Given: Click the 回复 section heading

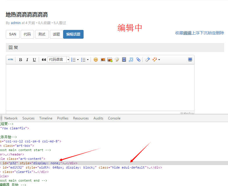Looking at the screenshot, I should pos(13,47).
